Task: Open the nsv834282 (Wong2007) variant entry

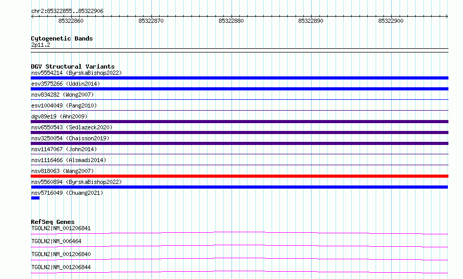Action: 62,95
